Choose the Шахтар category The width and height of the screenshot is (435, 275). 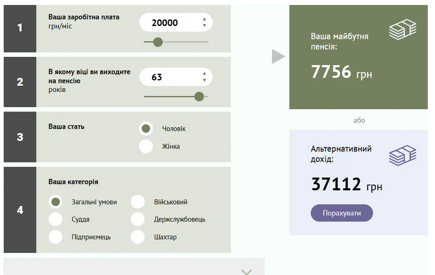138,237
